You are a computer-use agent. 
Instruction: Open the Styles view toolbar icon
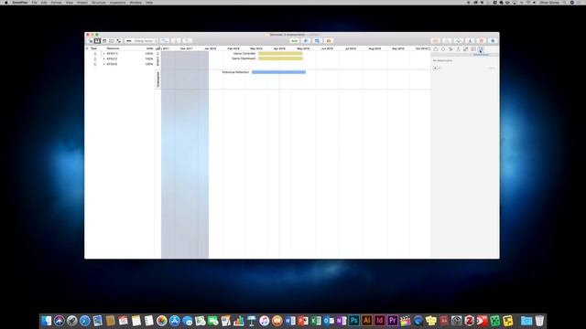119,40
